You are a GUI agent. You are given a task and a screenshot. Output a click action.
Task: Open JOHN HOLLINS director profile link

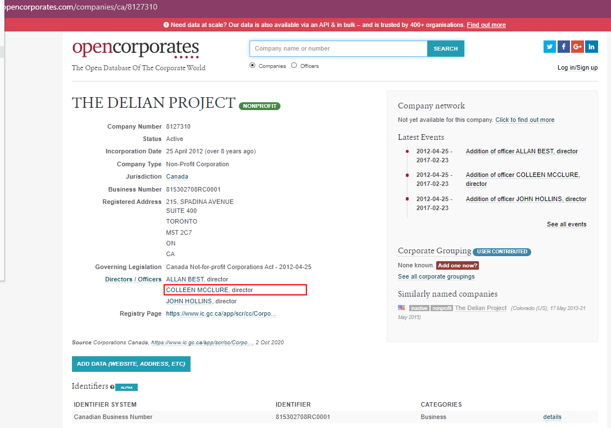pyautogui.click(x=189, y=301)
